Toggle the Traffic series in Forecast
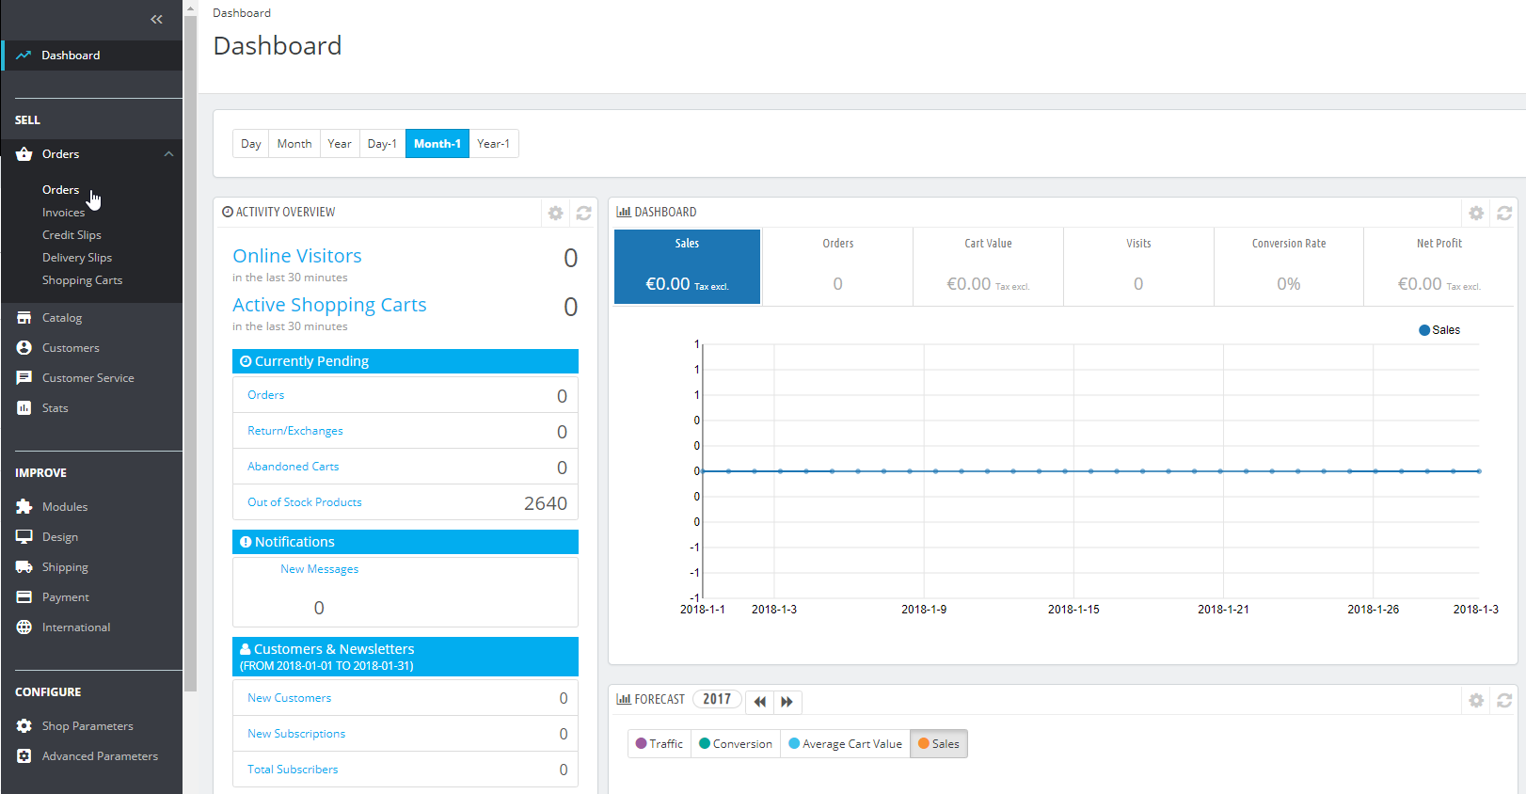The image size is (1526, 794). point(660,743)
